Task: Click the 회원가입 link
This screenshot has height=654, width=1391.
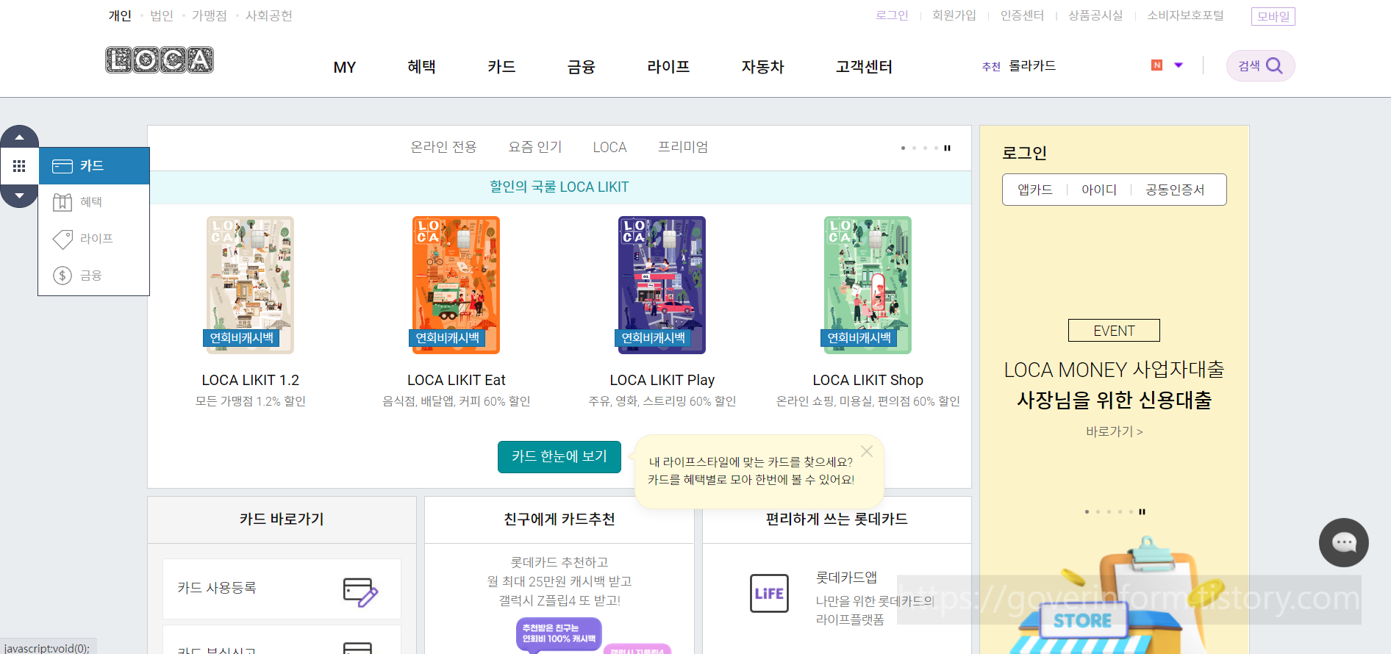Action: point(954,15)
